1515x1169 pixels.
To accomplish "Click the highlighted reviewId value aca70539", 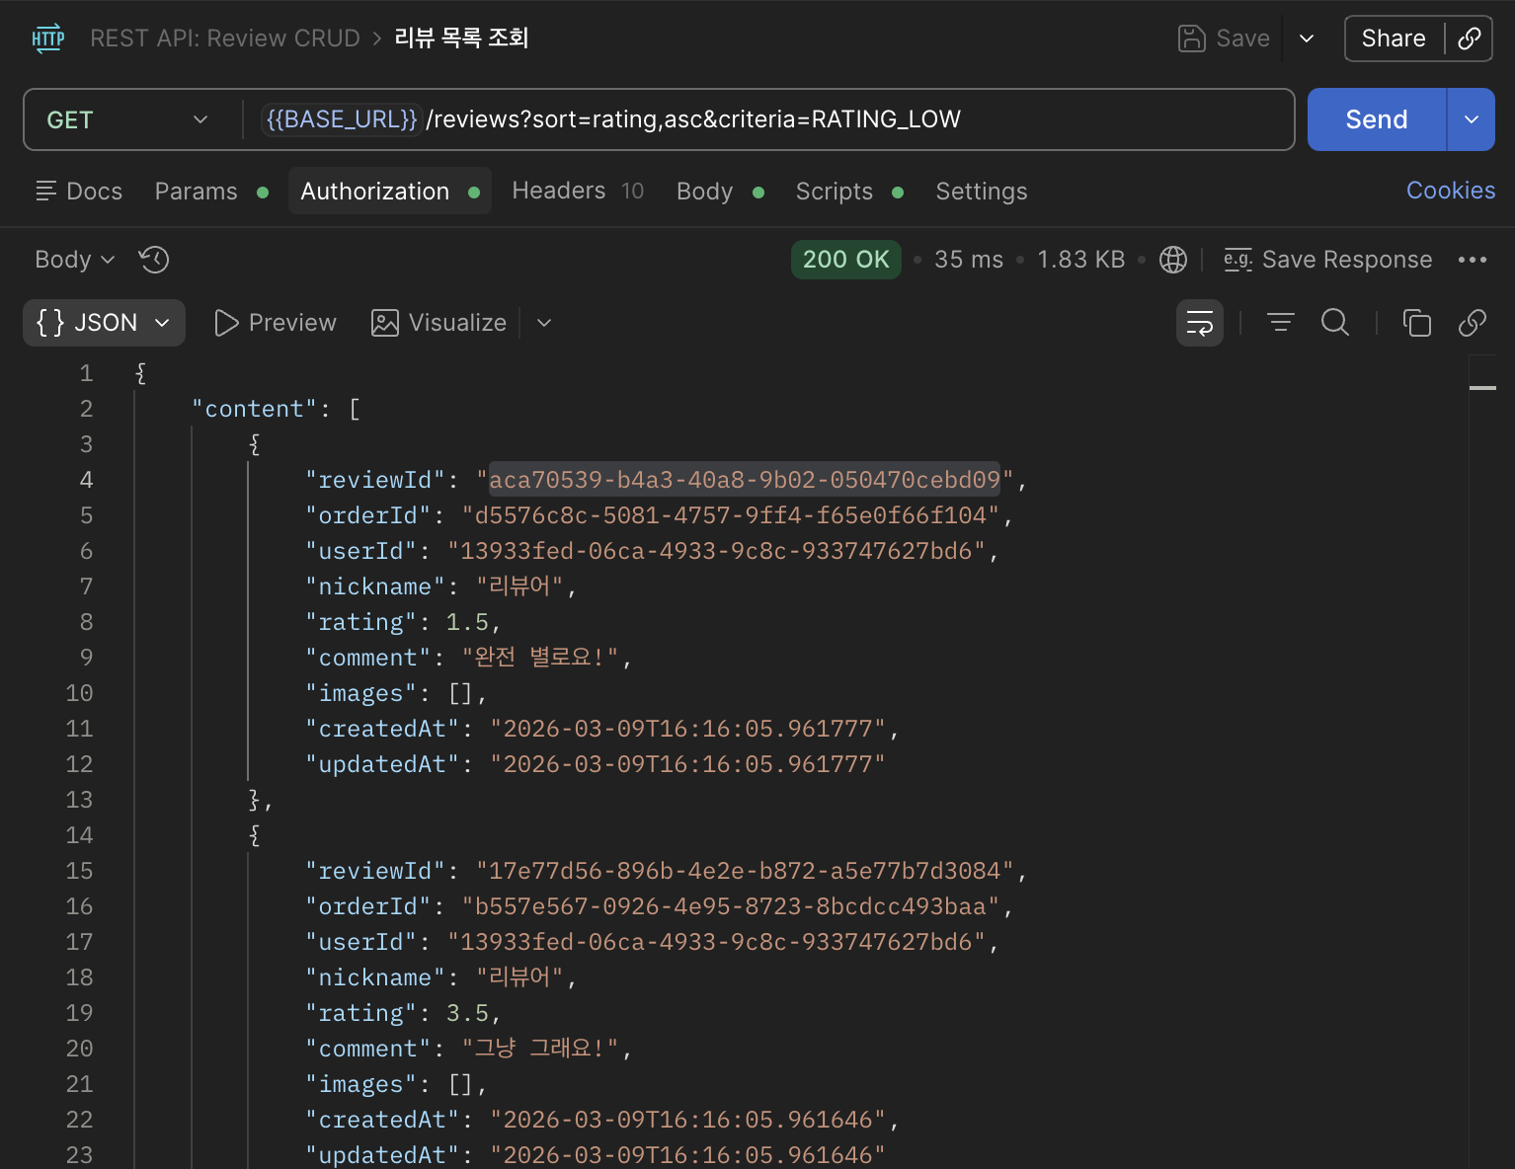I will tap(745, 480).
